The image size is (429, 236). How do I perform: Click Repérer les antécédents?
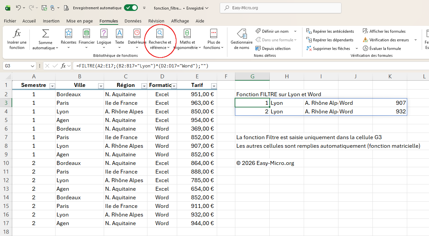coord(330,31)
